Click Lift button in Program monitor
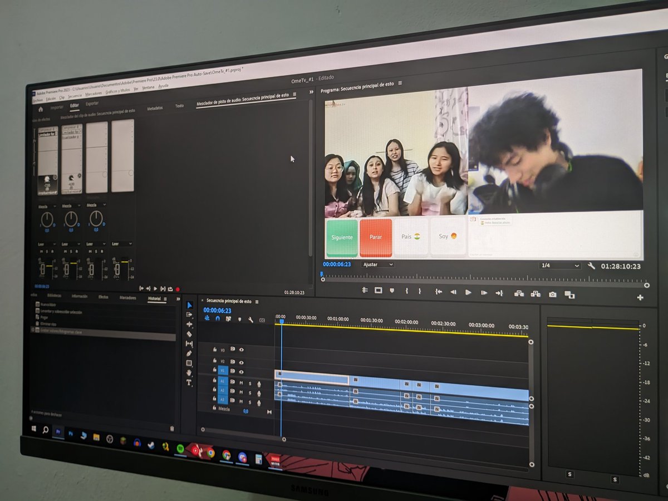This screenshot has width=668, height=501. coord(519,293)
